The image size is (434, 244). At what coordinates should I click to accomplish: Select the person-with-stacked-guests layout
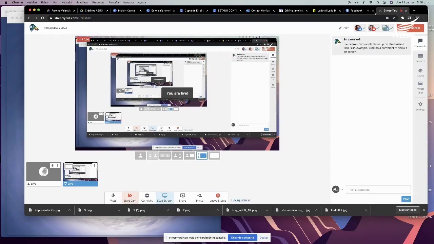177,156
